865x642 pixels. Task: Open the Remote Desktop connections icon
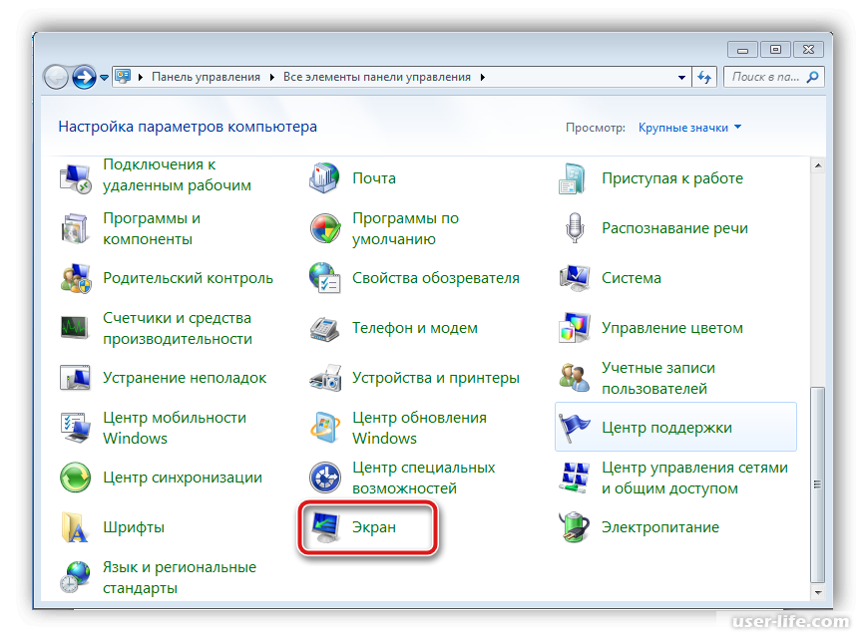75,178
